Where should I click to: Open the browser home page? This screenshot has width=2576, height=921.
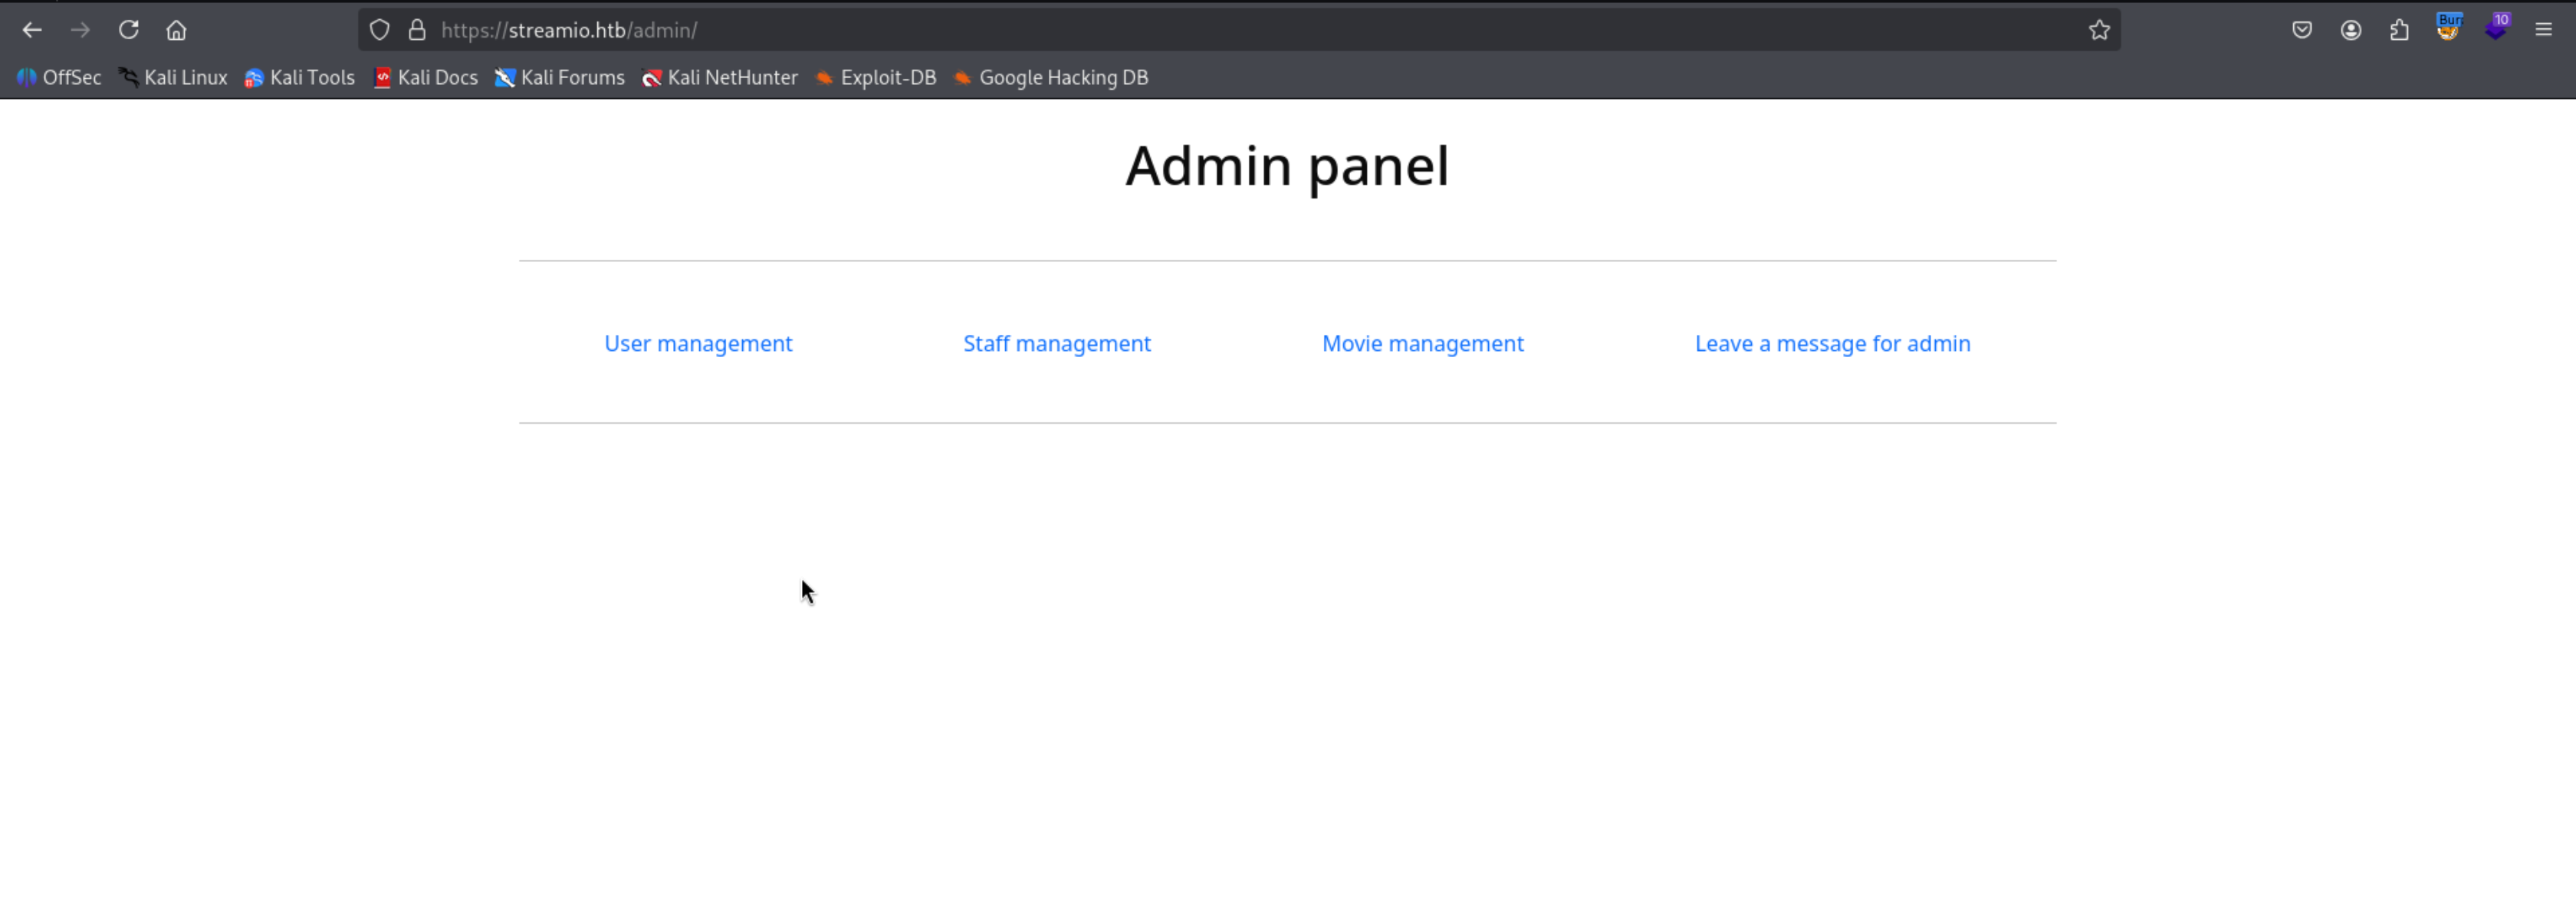click(176, 30)
